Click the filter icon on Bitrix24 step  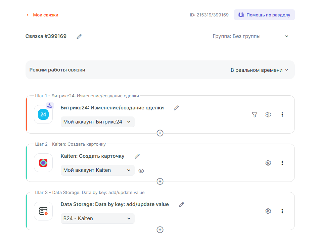255,115
